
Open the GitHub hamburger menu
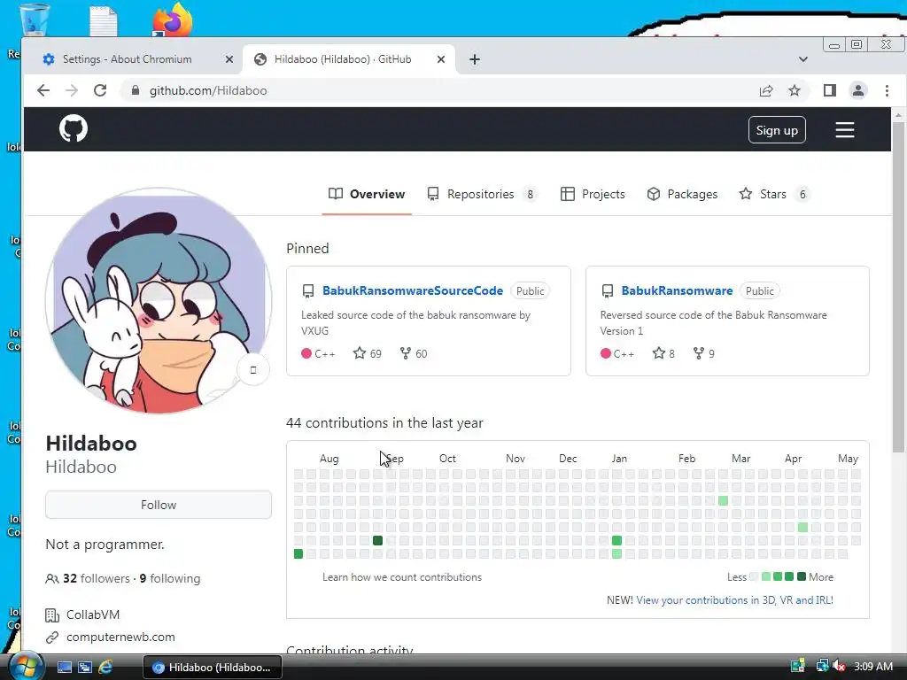pyautogui.click(x=844, y=129)
